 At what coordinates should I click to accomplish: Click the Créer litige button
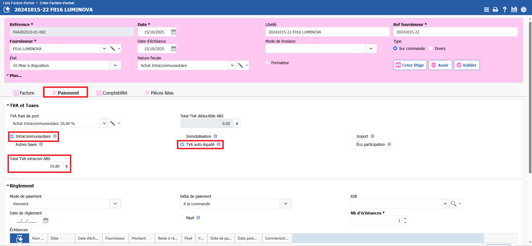pyautogui.click(x=410, y=65)
